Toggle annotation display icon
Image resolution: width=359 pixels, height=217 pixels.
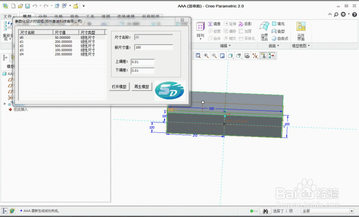click(263, 56)
